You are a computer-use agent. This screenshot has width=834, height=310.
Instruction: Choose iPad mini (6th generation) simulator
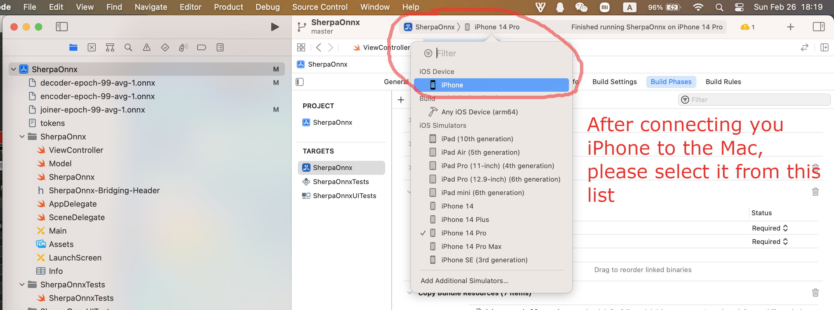491,193
